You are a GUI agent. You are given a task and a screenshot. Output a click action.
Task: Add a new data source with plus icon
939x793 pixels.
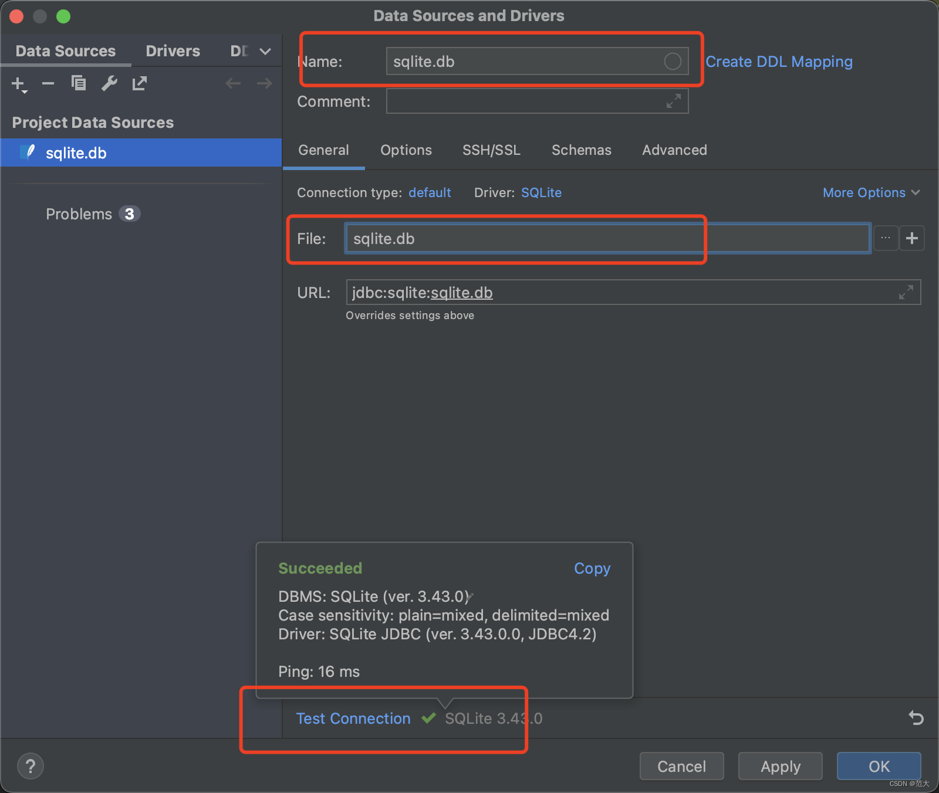tap(19, 84)
